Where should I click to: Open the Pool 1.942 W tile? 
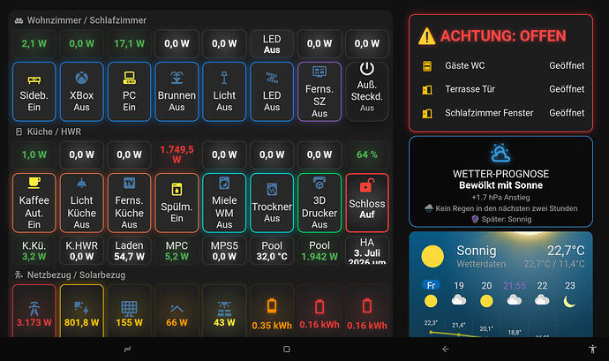point(320,251)
